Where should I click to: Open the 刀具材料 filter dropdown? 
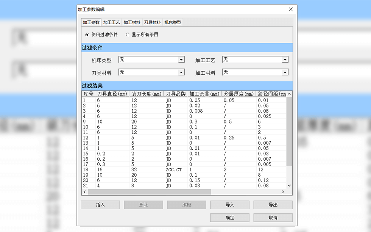[x=181, y=72]
